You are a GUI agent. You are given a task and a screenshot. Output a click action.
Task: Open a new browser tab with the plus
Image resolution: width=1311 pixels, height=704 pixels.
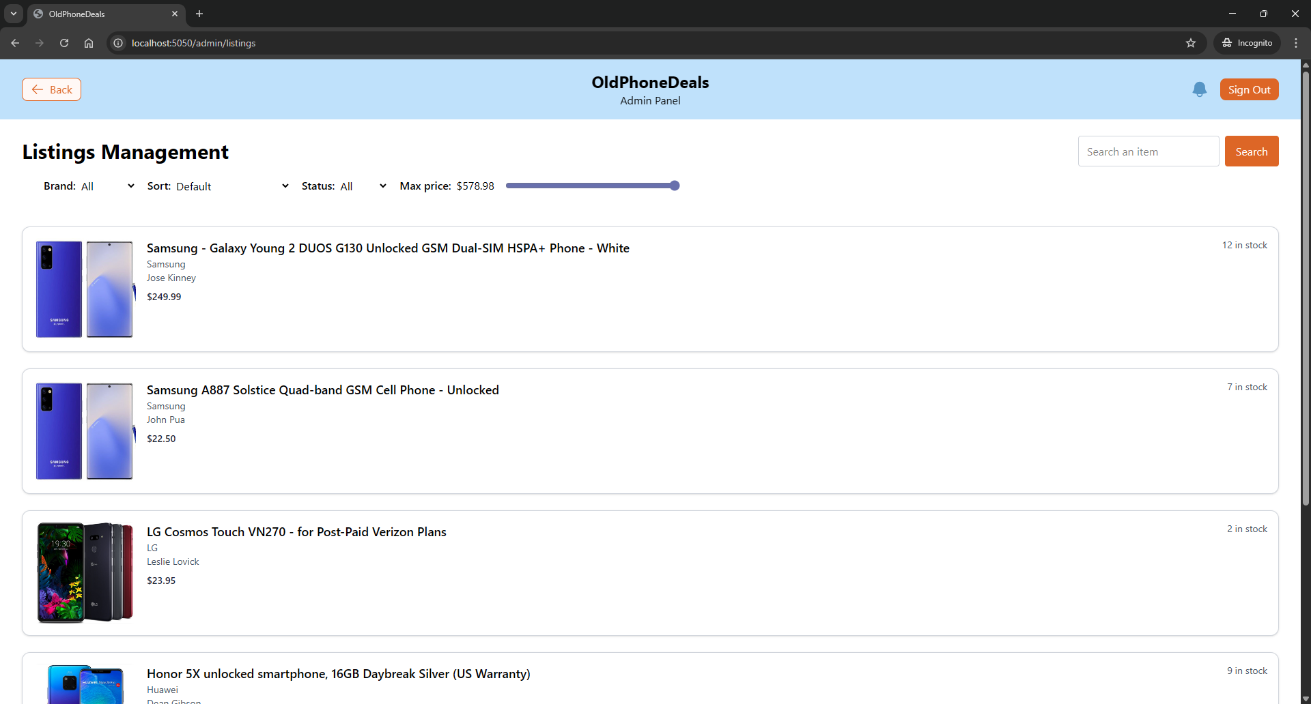click(x=199, y=14)
